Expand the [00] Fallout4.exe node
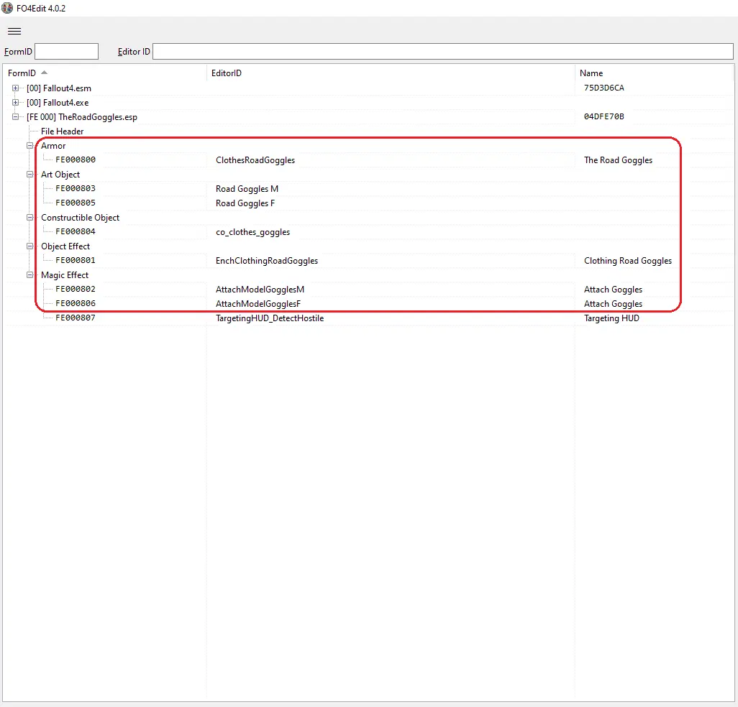 pos(16,103)
